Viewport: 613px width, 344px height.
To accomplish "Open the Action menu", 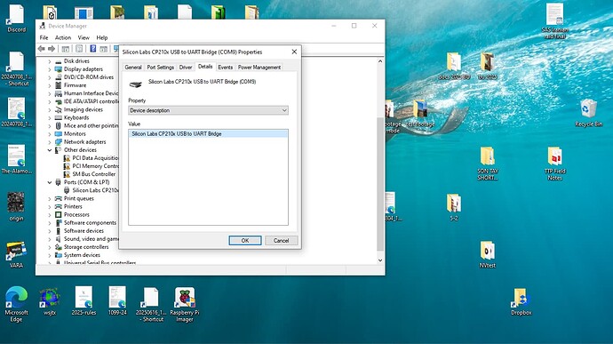I will pos(63,37).
